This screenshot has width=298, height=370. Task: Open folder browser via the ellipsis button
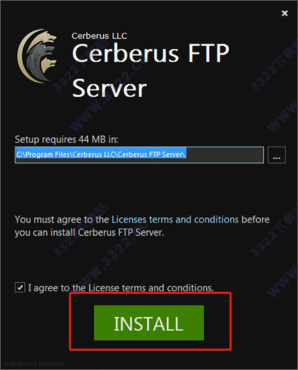coord(276,155)
